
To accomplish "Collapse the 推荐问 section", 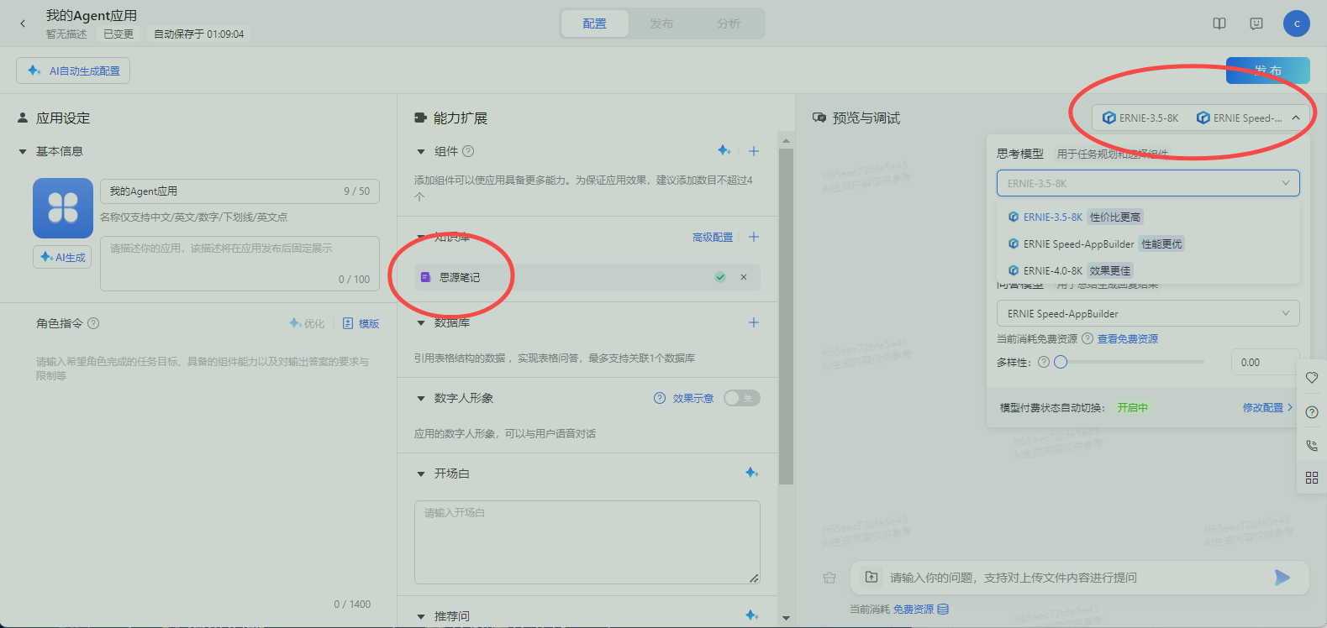I will point(421,616).
